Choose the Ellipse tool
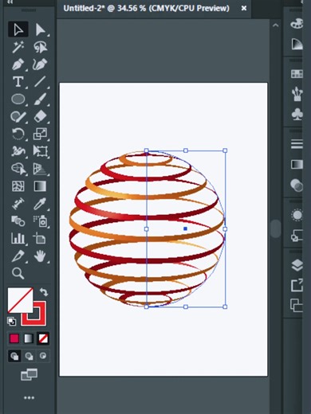Image resolution: width=311 pixels, height=414 pixels. tap(18, 100)
